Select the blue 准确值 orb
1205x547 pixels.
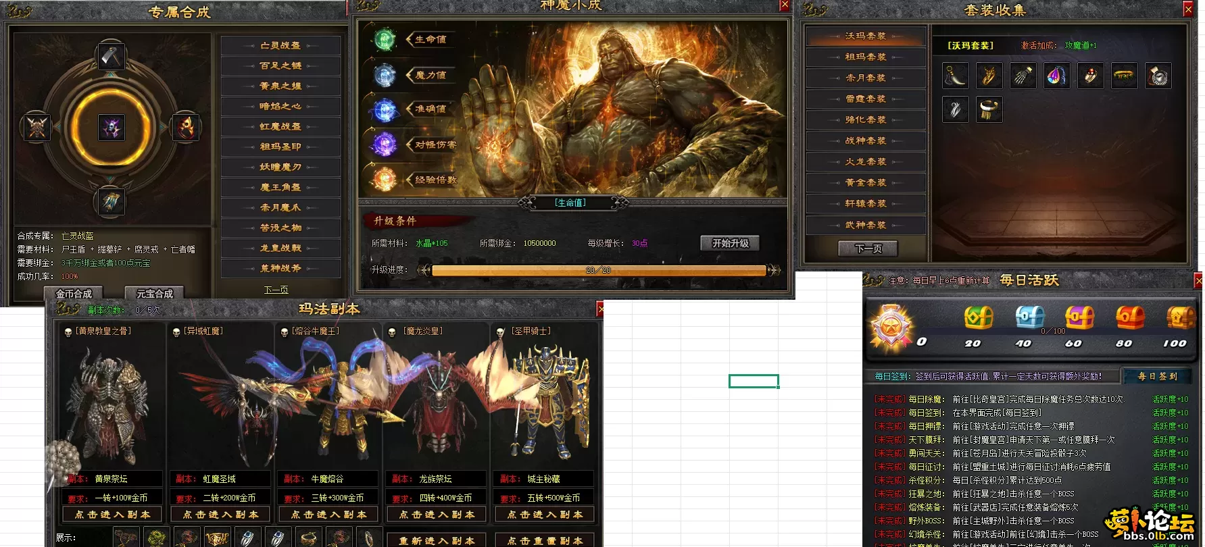[x=385, y=109]
